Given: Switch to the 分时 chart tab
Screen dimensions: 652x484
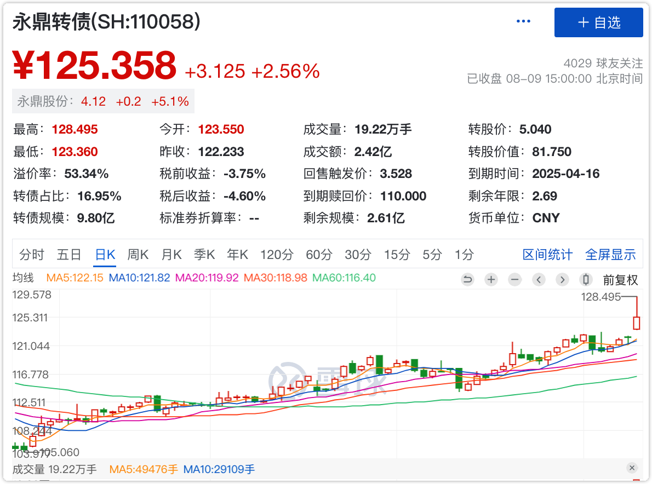Looking at the screenshot, I should point(31,255).
